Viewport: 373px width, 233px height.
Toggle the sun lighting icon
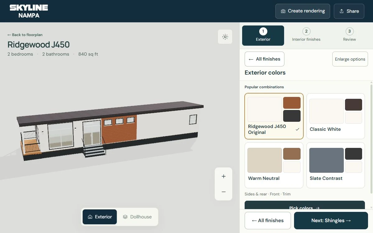click(225, 37)
